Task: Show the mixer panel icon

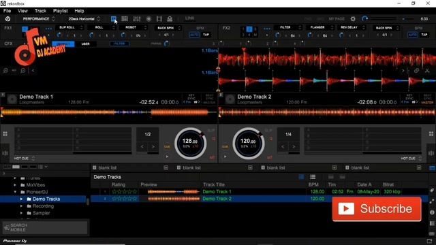Action: click(x=136, y=18)
